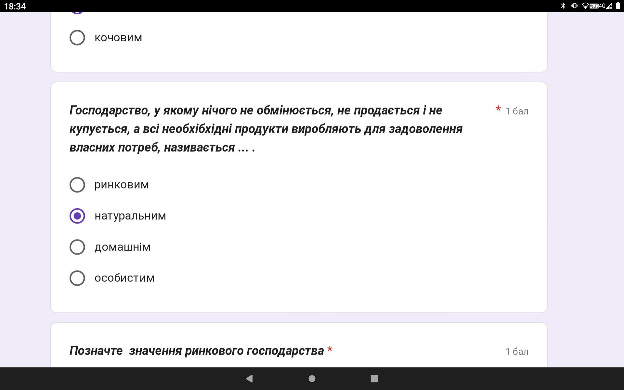Pick the особистим radio option
The image size is (624, 390).
77,278
